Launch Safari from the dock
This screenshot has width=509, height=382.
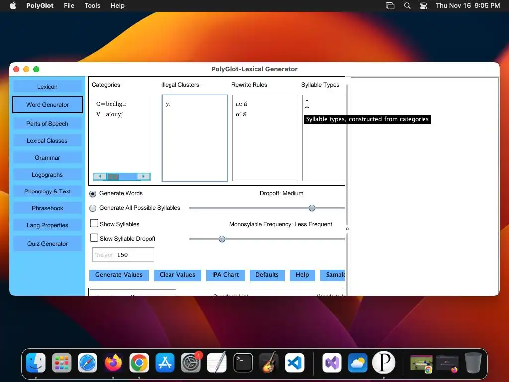click(87, 362)
